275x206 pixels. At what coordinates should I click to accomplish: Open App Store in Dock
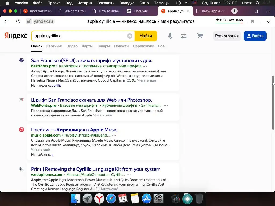coord(146,199)
